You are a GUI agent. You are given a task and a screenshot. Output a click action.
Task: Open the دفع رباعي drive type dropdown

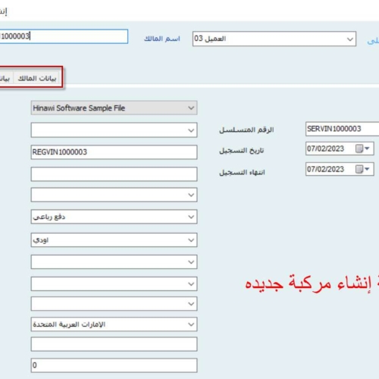coord(191,217)
